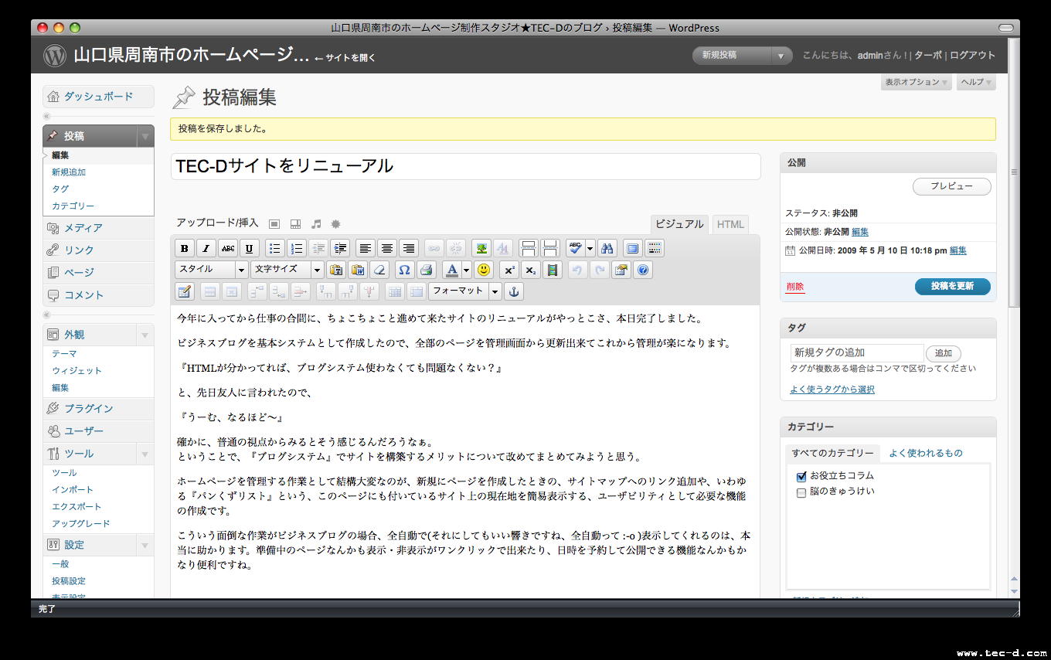
Task: Switch to the ビジュアル editor tab
Action: point(679,224)
